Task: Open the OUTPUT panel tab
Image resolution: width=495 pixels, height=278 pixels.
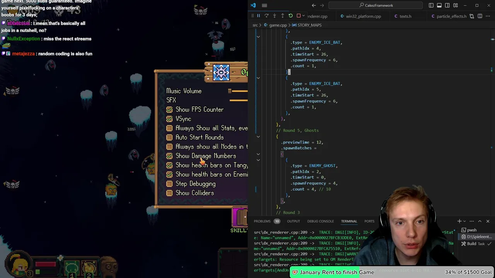Action: pyautogui.click(x=294, y=221)
